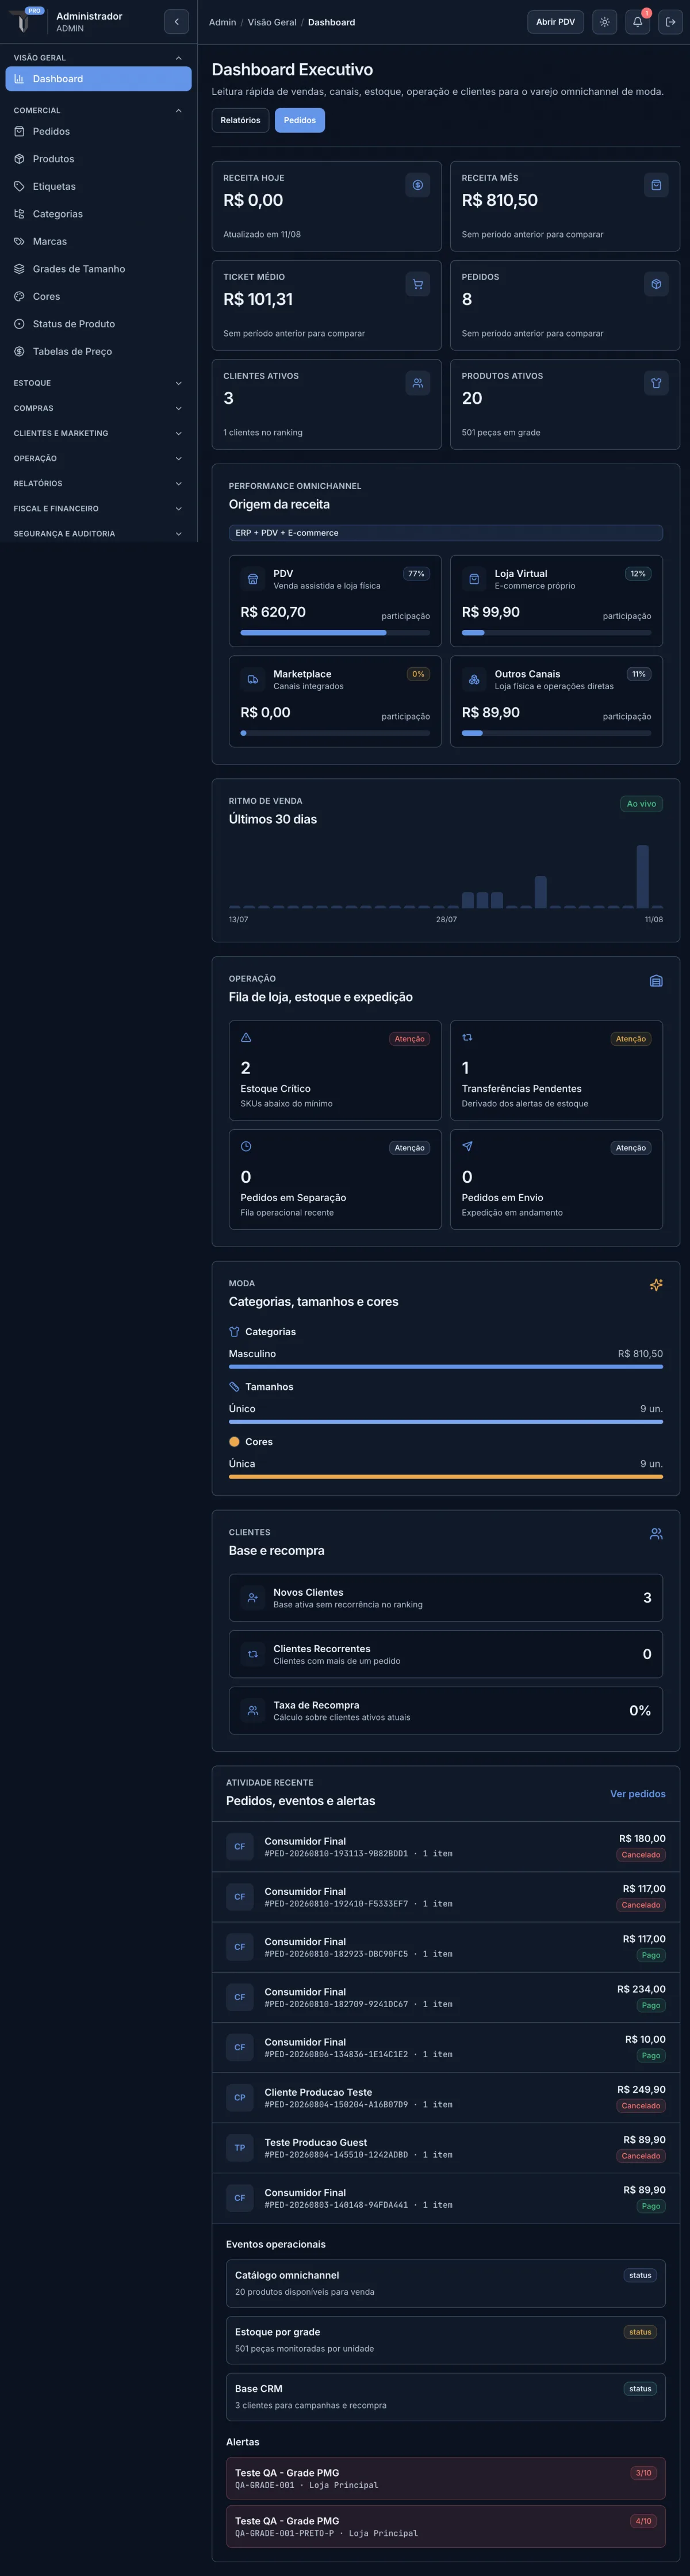Collapse the Comercial section
Screen dimensions: 690x2576
98,110
